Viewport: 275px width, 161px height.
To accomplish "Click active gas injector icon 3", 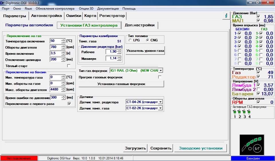I will click(244, 111).
